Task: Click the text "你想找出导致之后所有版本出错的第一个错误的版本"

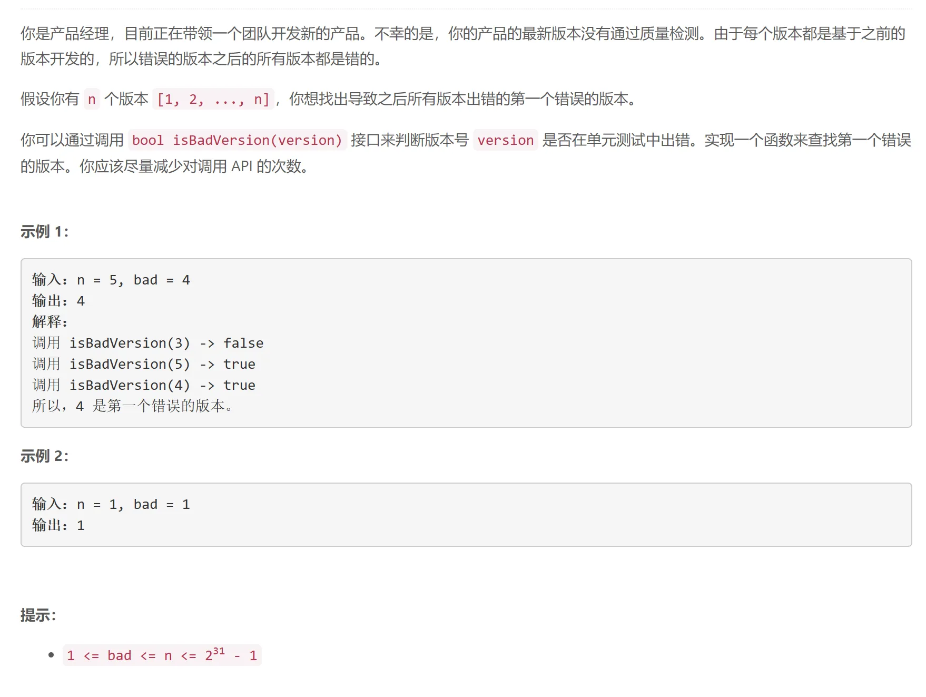Action: (x=462, y=99)
